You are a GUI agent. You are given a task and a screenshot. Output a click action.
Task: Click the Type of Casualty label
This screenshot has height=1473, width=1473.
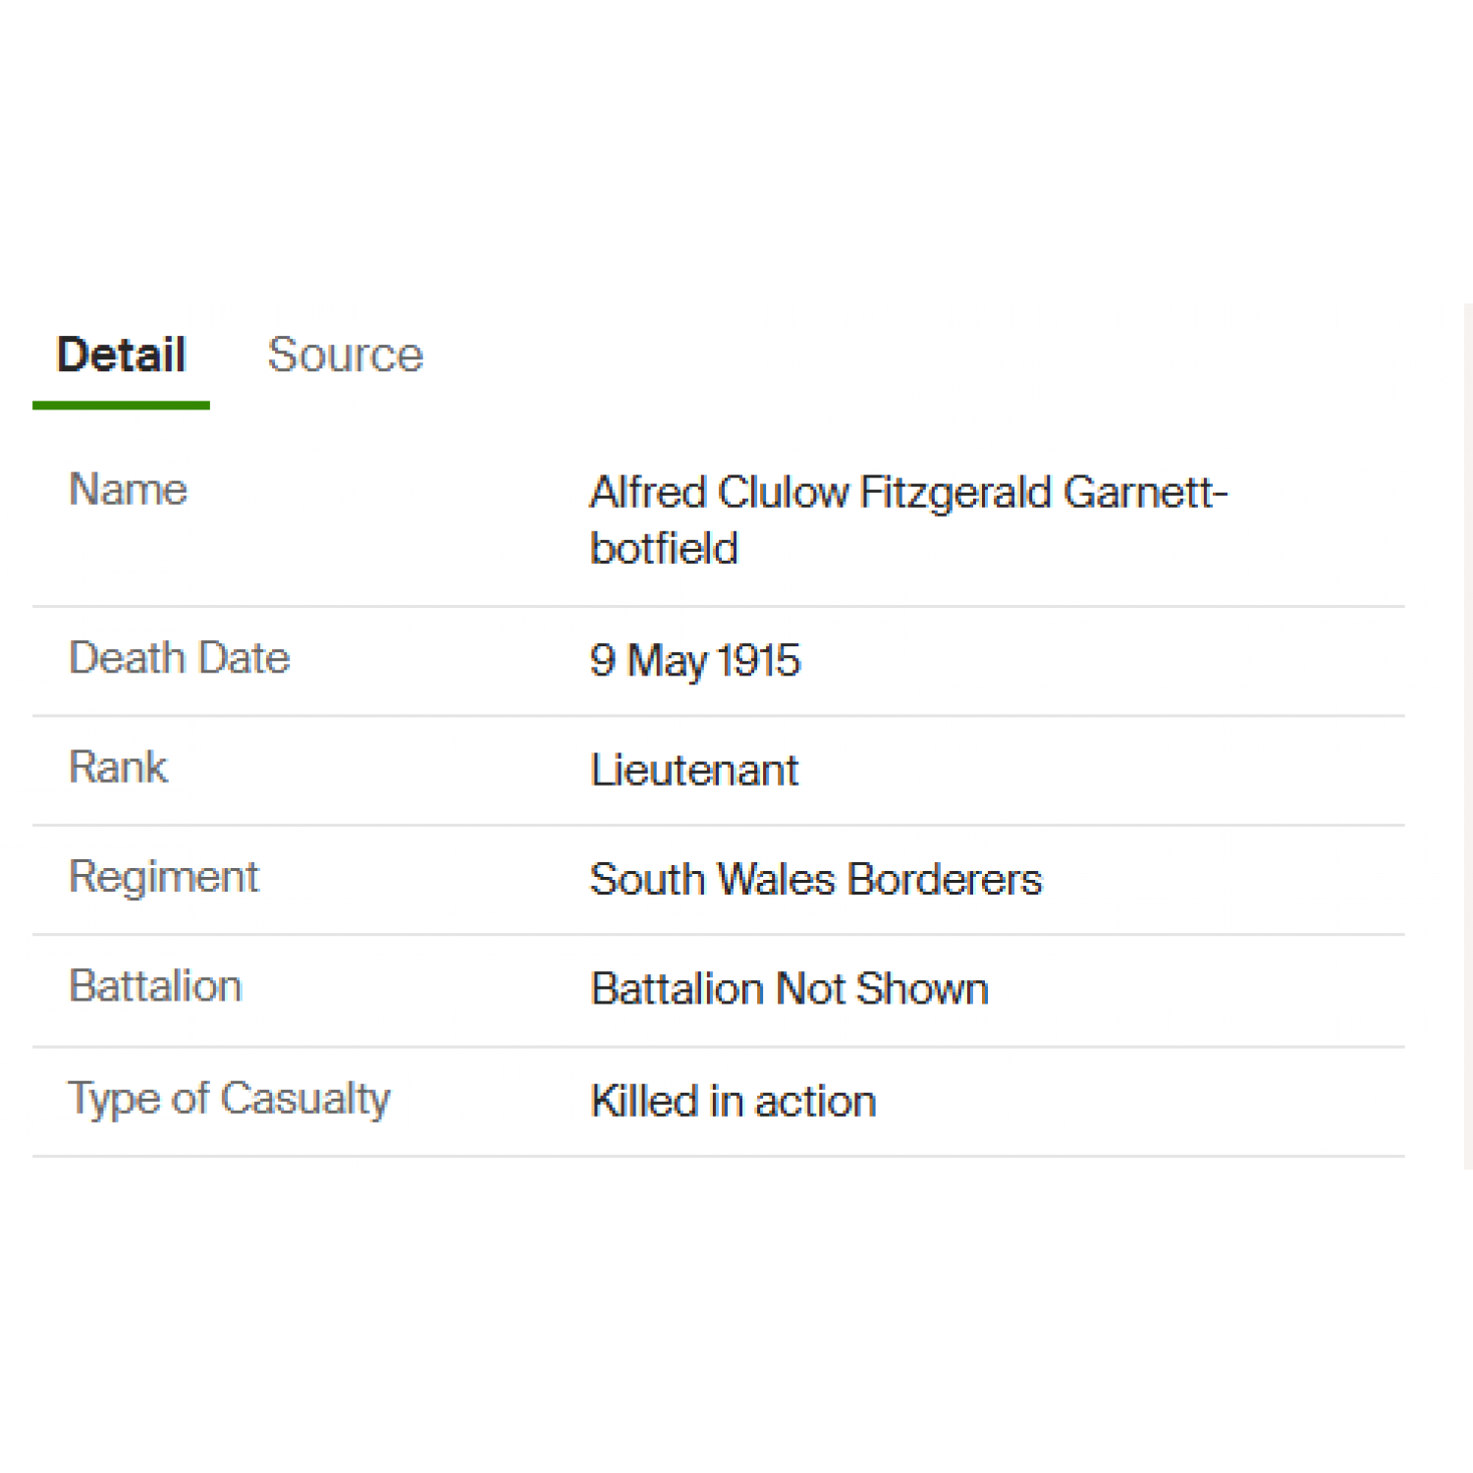click(229, 1099)
